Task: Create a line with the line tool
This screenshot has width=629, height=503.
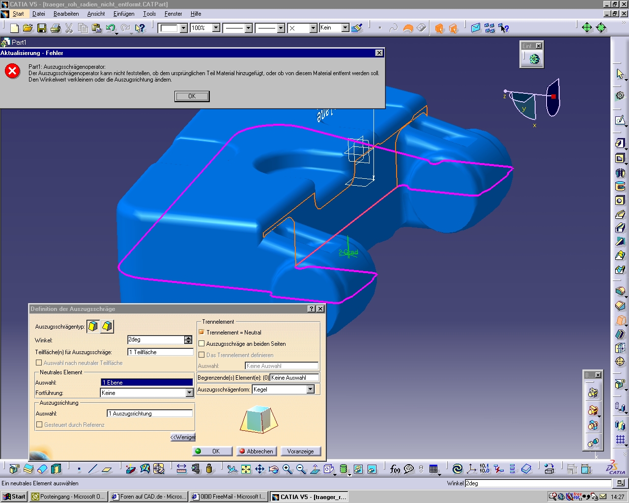Action: click(x=93, y=469)
